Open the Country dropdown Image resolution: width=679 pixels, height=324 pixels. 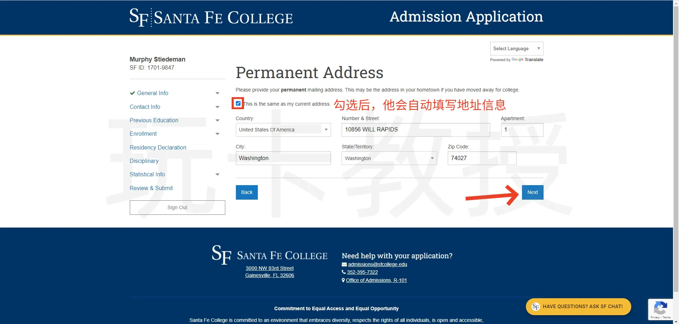click(x=283, y=130)
